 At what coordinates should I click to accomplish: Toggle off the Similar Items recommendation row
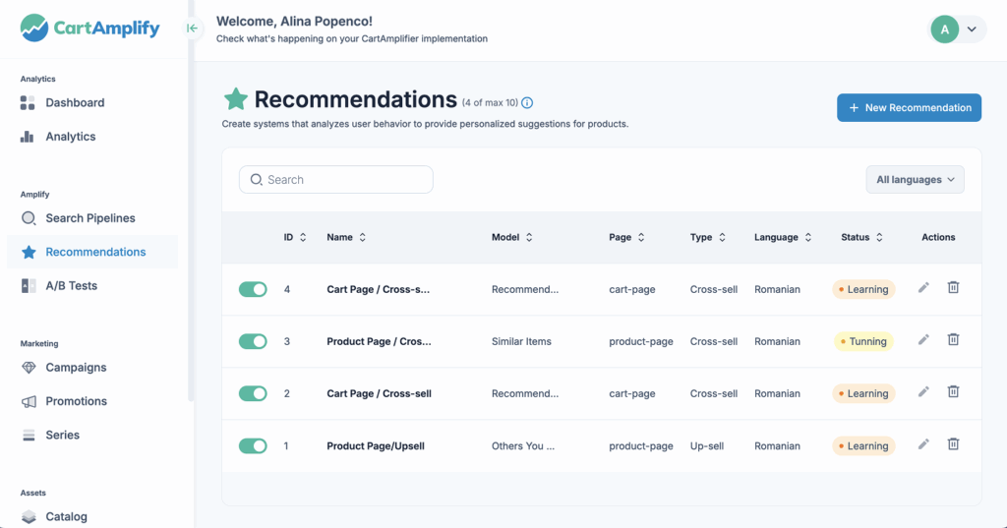253,341
